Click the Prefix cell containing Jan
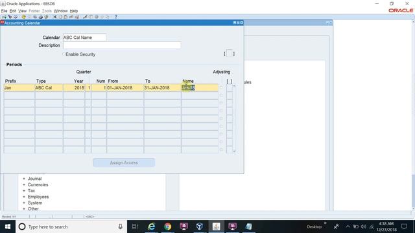Viewport: 415px width, 233px height. (19, 88)
